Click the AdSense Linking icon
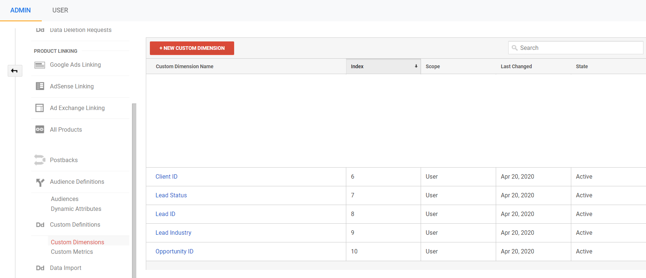 click(x=40, y=86)
